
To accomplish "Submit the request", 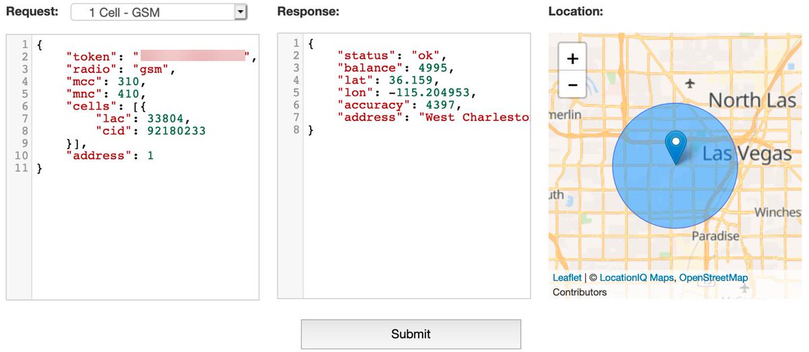I will 411,334.
